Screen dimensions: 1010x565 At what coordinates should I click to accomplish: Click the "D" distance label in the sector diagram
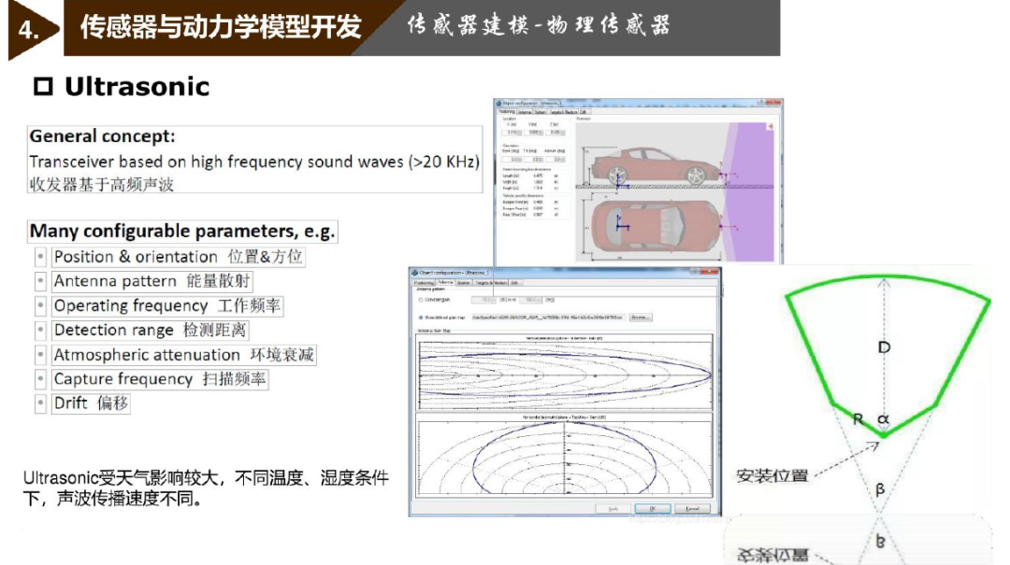(x=884, y=347)
